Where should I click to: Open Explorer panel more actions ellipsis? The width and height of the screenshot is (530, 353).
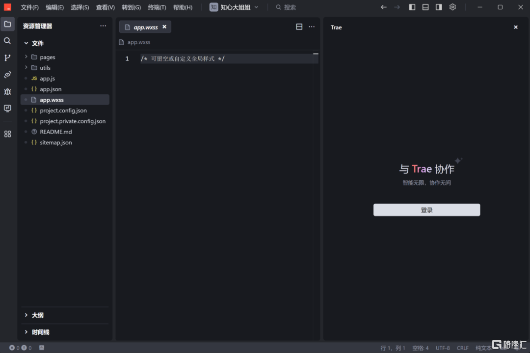[x=103, y=26]
